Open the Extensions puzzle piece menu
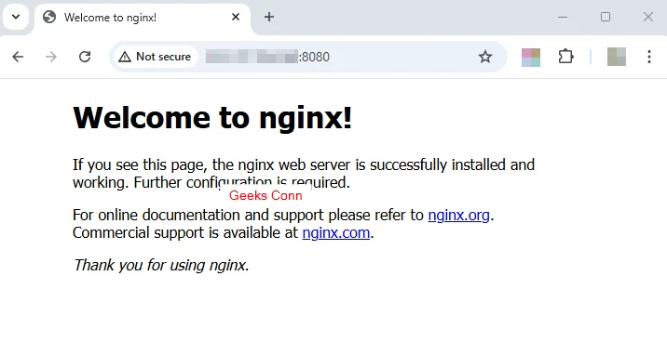 [565, 57]
